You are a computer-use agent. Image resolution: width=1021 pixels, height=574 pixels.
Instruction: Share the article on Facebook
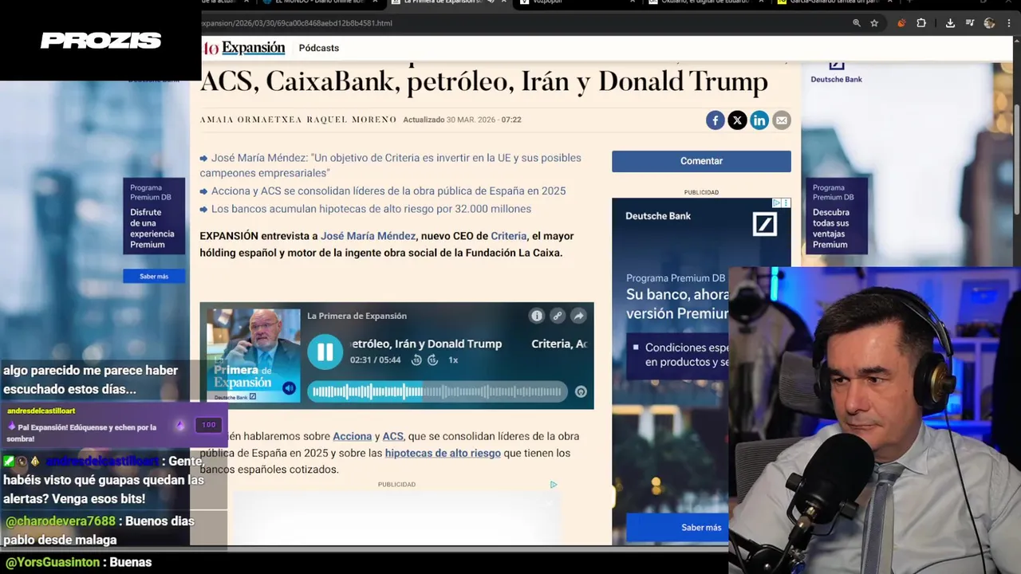coord(715,120)
